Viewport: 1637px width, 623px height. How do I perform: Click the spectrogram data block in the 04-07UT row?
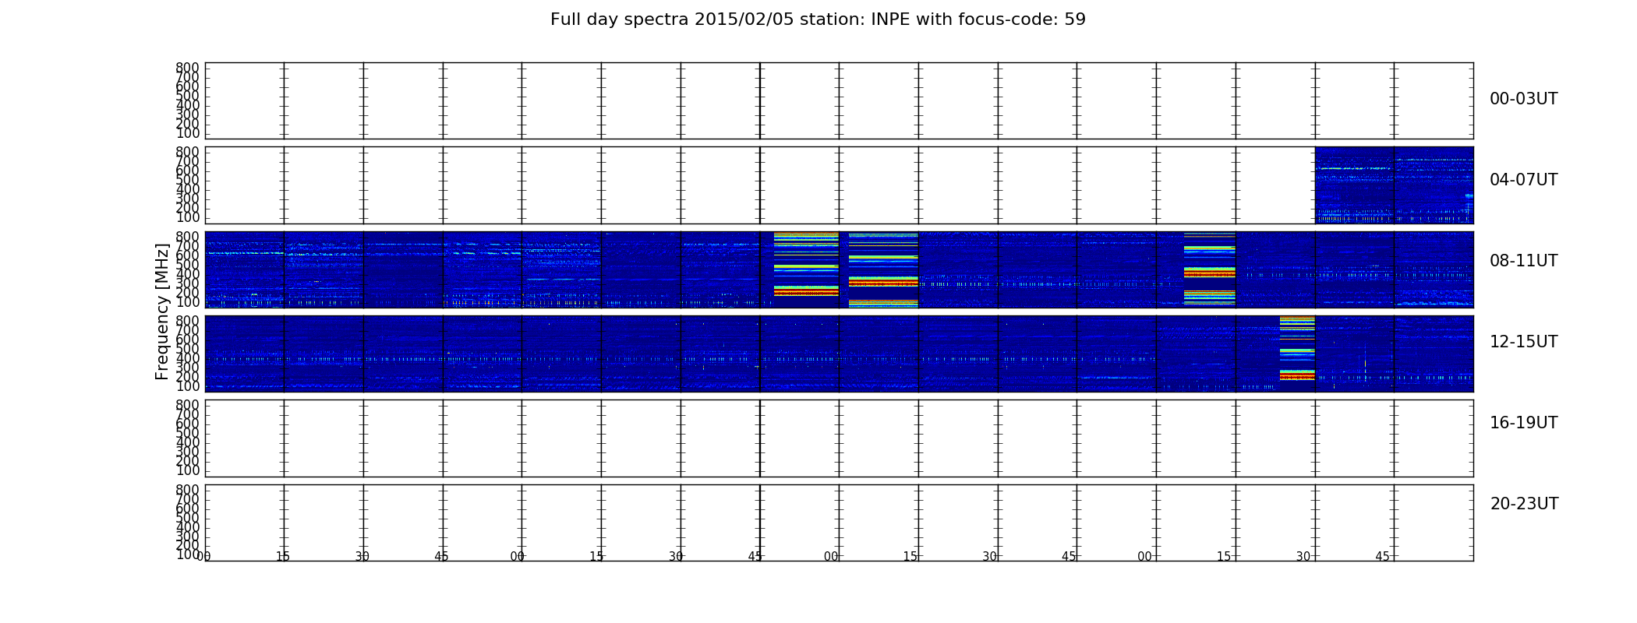tap(1394, 185)
